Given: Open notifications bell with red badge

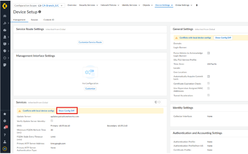Looking at the screenshot, I should click(x=5, y=128).
